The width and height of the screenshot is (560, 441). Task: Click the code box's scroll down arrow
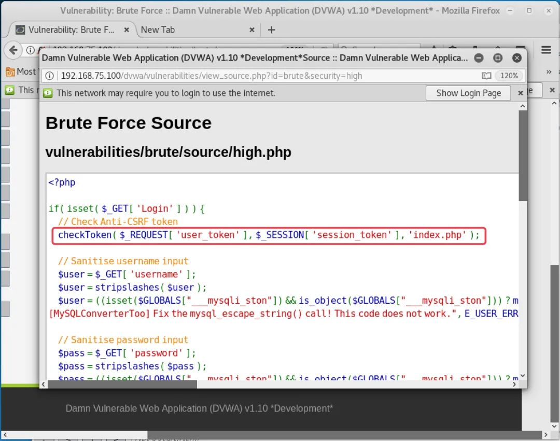tap(523, 376)
